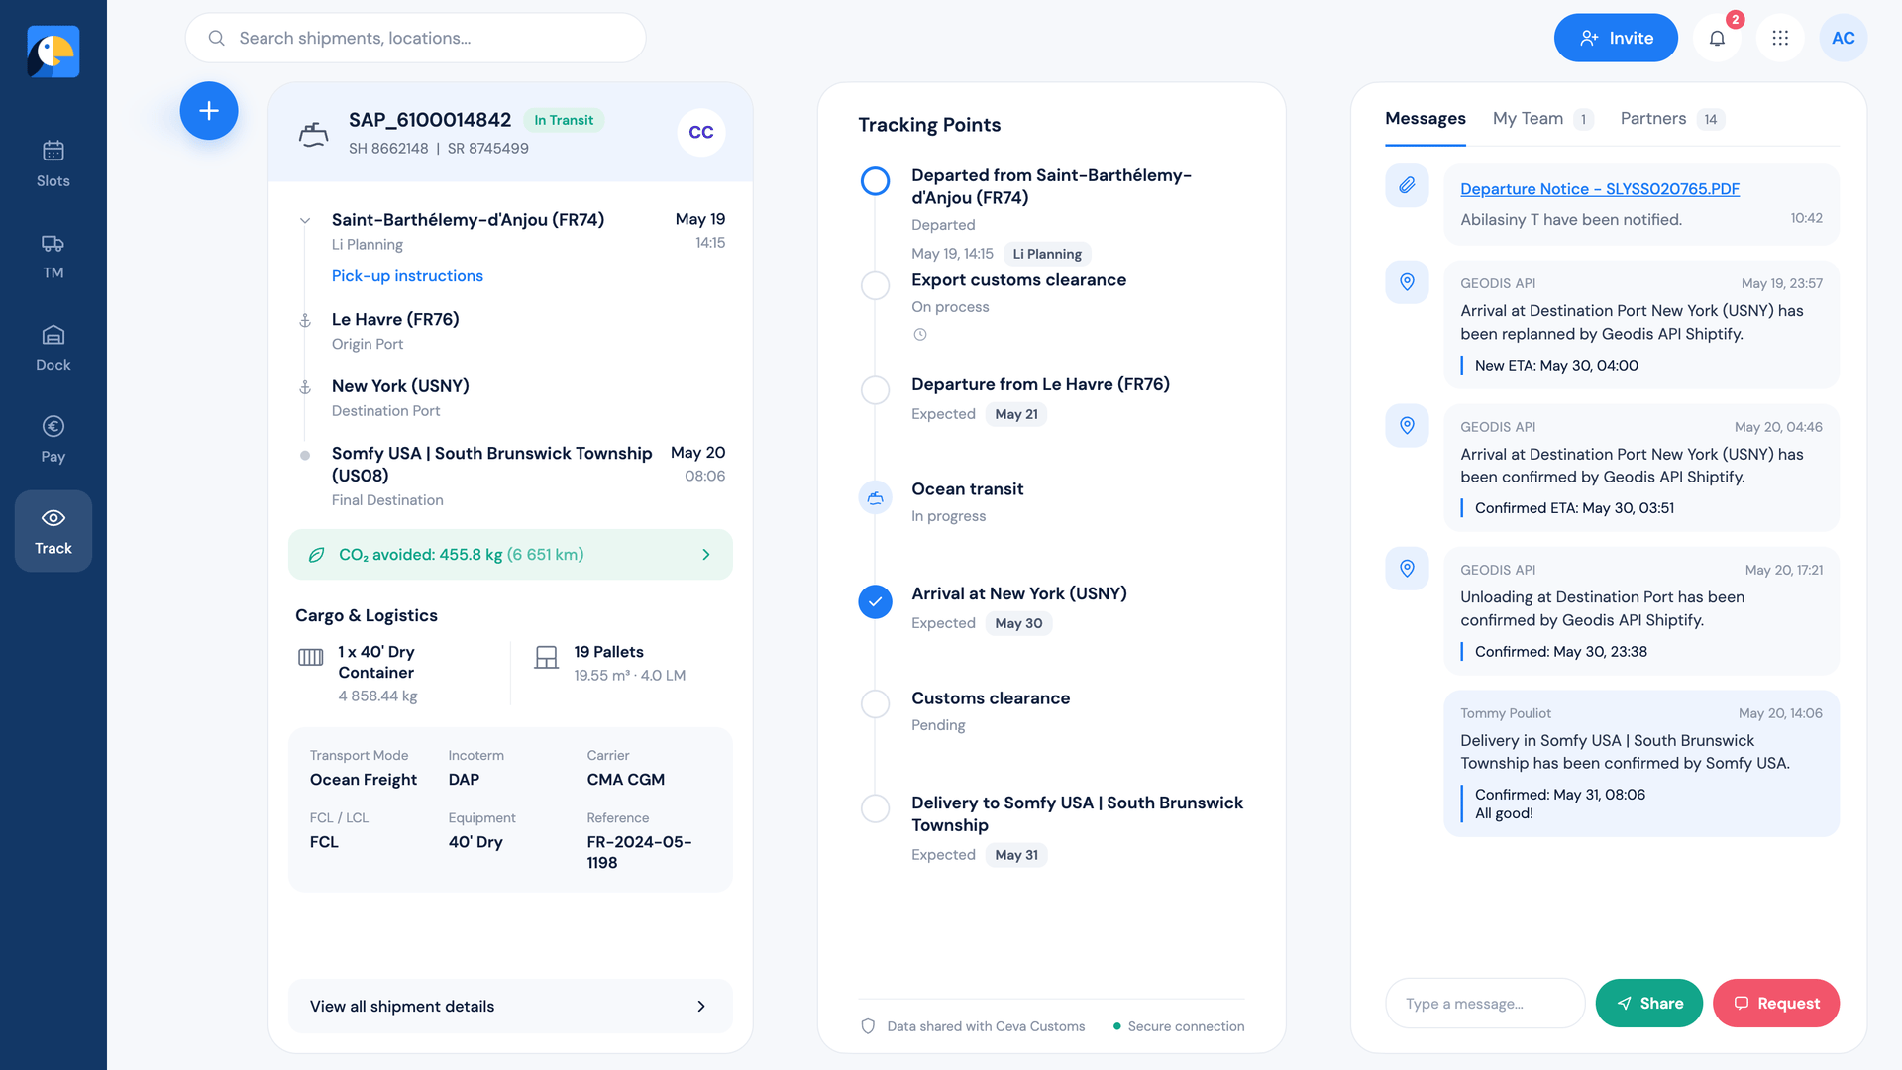The height and width of the screenshot is (1070, 1902).
Task: Click the Tommy Pouliot message
Action: coord(1640,764)
